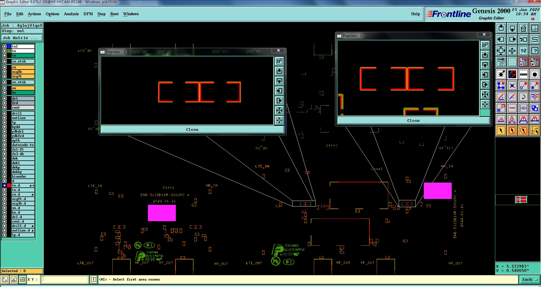Screen dimensions: 541x287
Task: Choose the net selection arrow tool
Action: pos(535,131)
